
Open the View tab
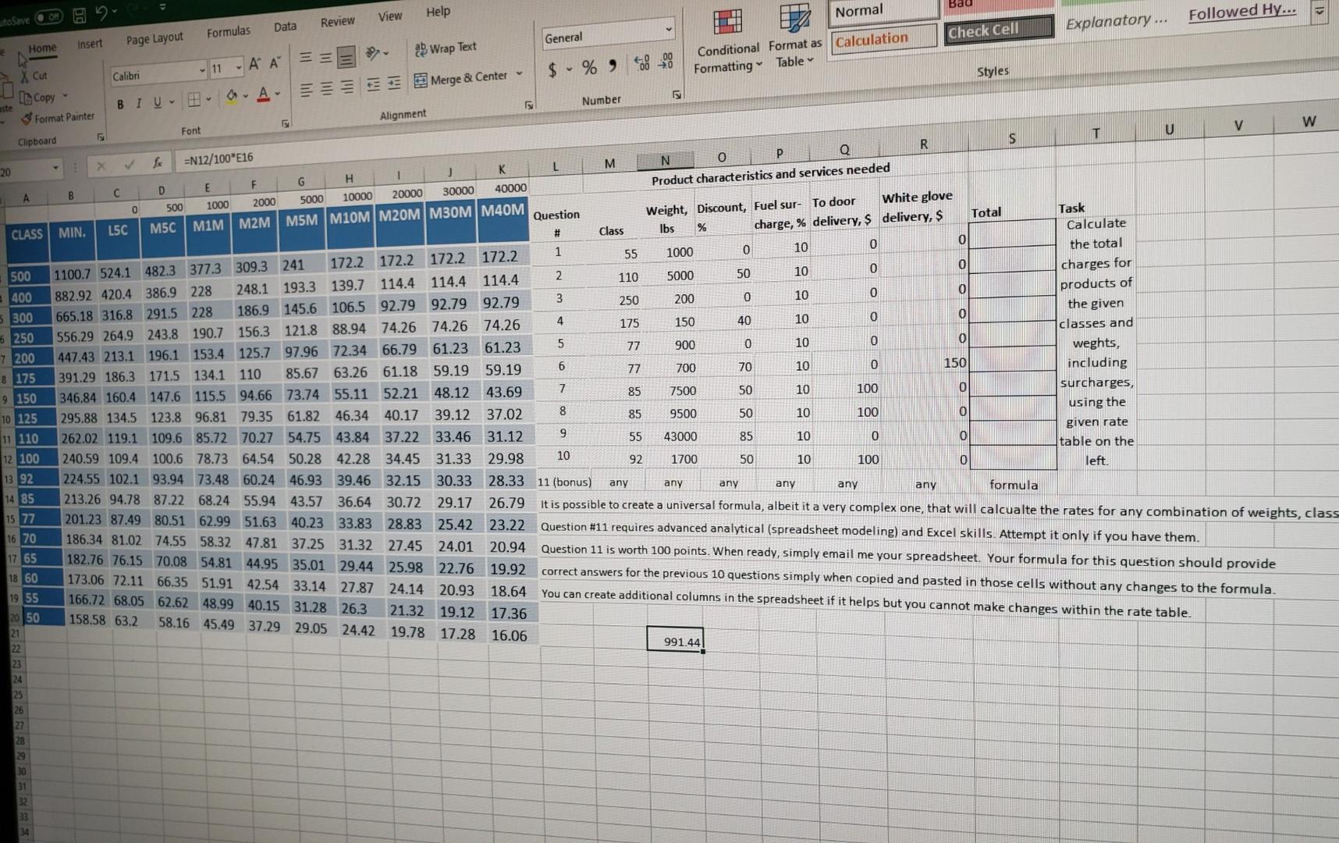(x=390, y=16)
